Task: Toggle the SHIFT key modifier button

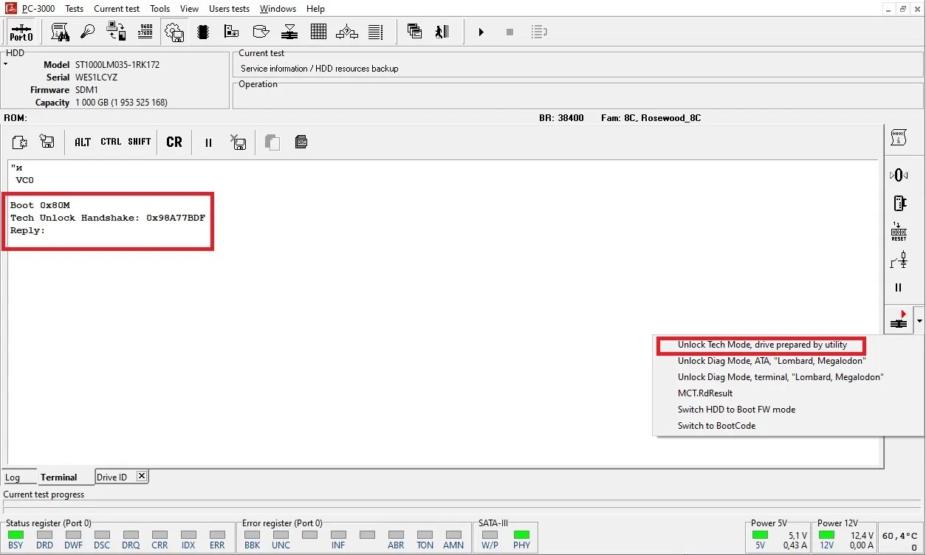Action: coord(140,142)
